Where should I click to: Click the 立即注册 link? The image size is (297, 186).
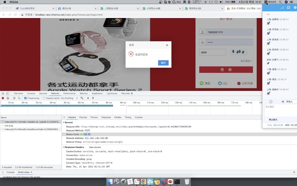pyautogui.click(x=245, y=83)
